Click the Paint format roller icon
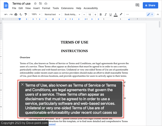The width and height of the screenshot is (162, 126). click(26, 15)
